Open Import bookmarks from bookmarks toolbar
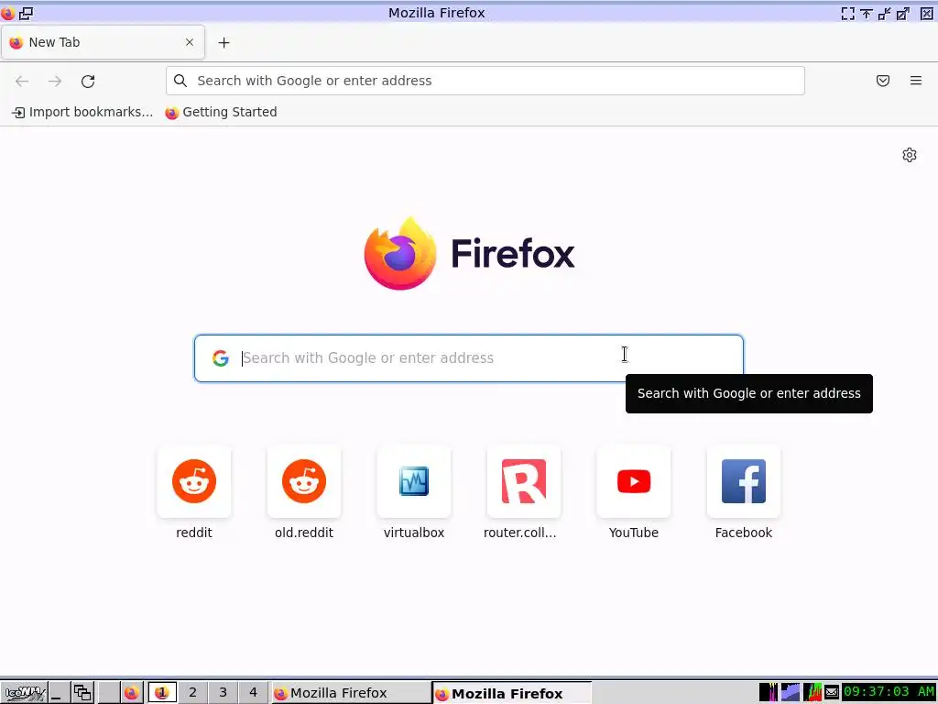This screenshot has height=704, width=938. [x=82, y=112]
